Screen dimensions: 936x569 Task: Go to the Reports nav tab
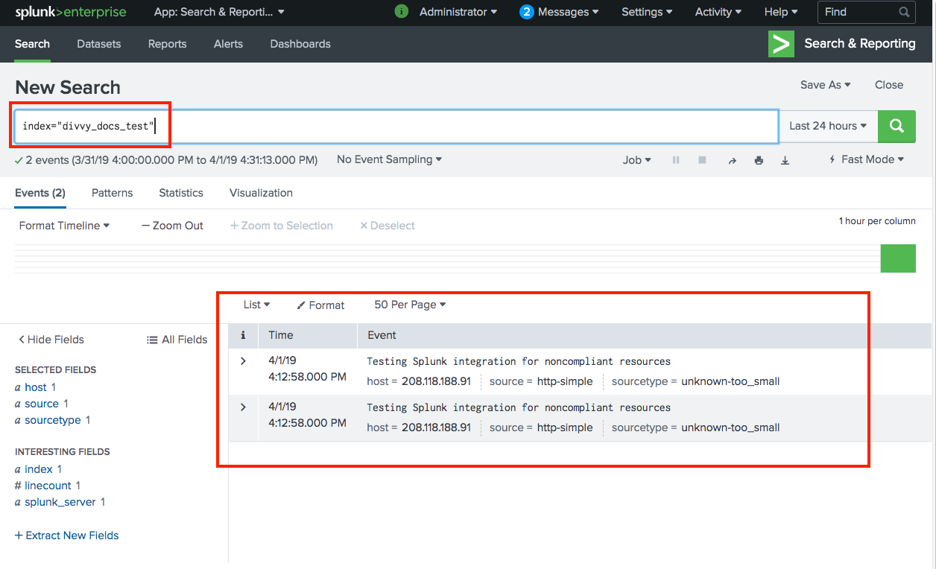pyautogui.click(x=167, y=44)
